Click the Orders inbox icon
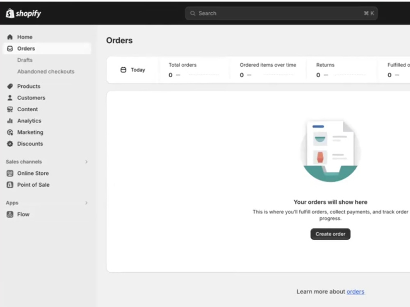 10,49
